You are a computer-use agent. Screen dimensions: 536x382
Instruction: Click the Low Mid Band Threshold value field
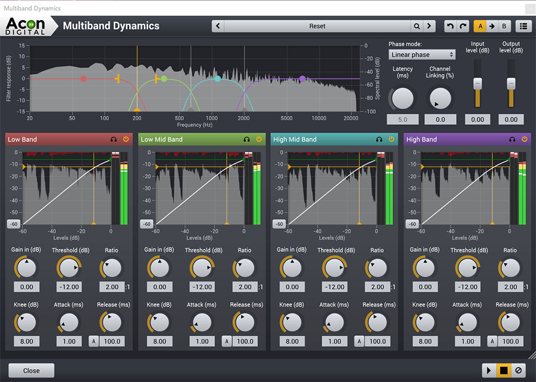tap(202, 287)
